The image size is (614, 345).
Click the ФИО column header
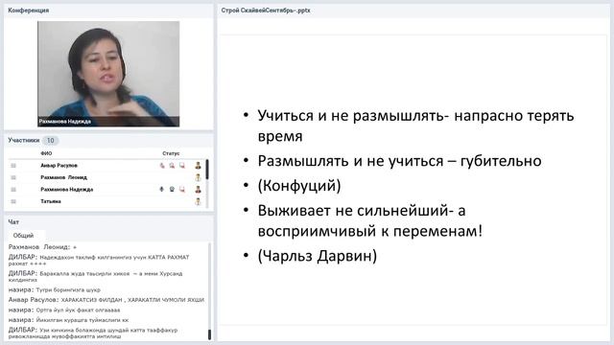coord(46,153)
